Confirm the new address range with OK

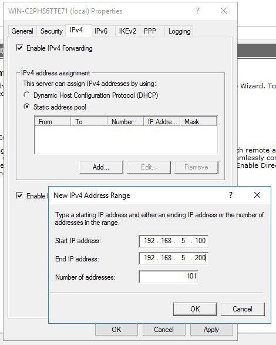[195, 309]
